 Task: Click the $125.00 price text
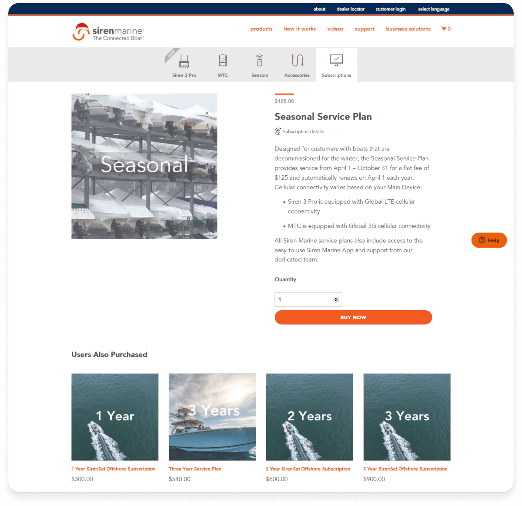pos(284,101)
